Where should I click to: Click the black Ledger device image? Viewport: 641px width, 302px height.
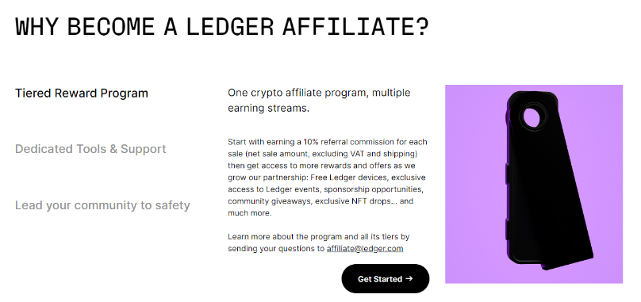[548, 181]
